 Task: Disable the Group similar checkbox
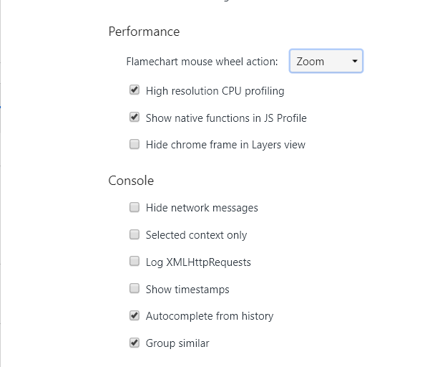[x=135, y=343]
